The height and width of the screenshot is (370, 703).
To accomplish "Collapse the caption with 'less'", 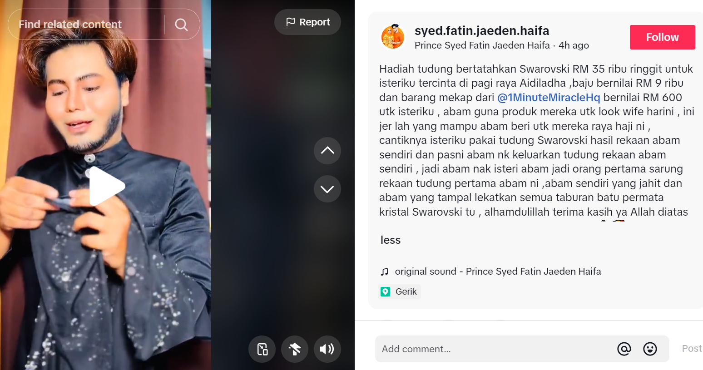I will [391, 240].
